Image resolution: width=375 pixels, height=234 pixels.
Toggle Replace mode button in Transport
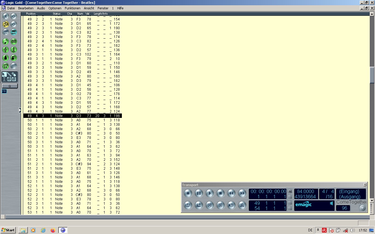209,205
